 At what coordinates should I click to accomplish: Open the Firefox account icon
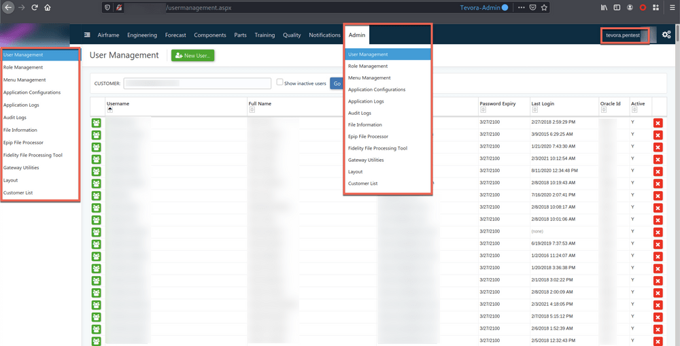click(630, 7)
